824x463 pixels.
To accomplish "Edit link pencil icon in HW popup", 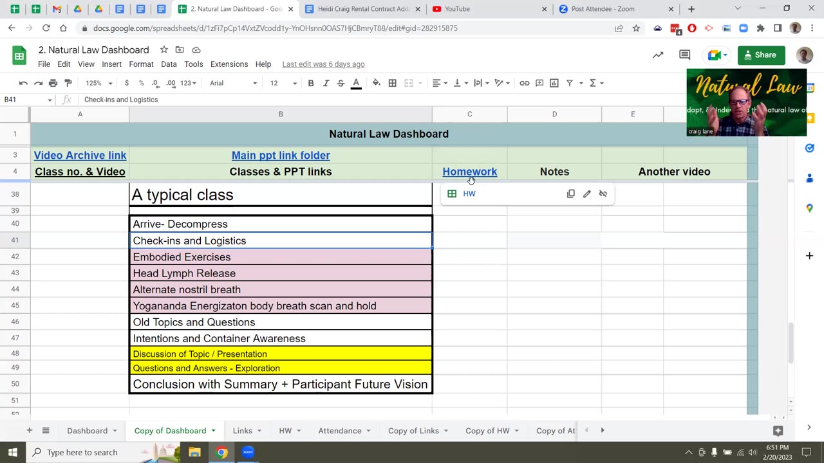I will point(586,194).
